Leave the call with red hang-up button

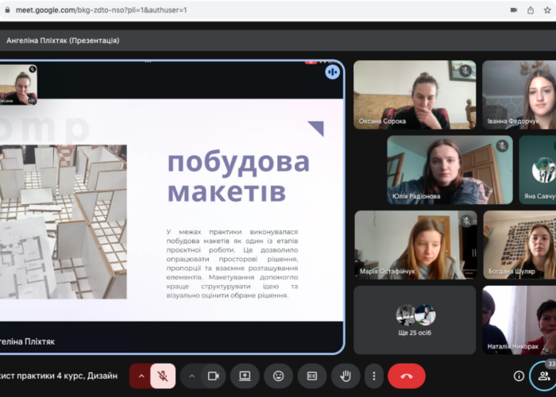pyautogui.click(x=407, y=376)
